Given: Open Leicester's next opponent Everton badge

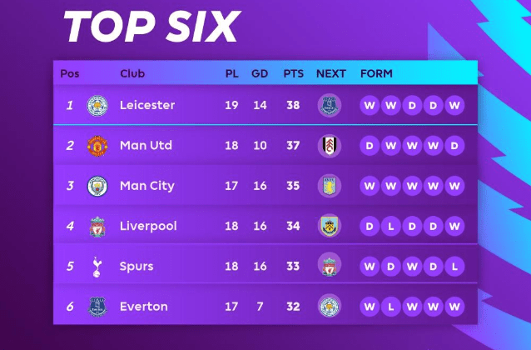Looking at the screenshot, I should (x=329, y=105).
